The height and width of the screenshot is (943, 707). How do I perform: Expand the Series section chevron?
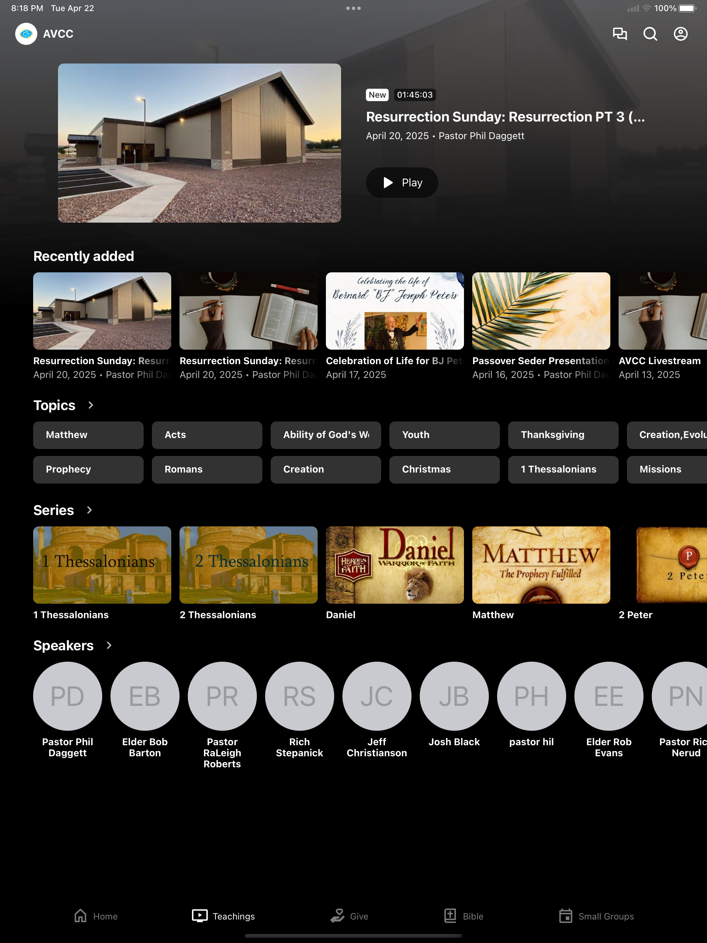tap(89, 510)
